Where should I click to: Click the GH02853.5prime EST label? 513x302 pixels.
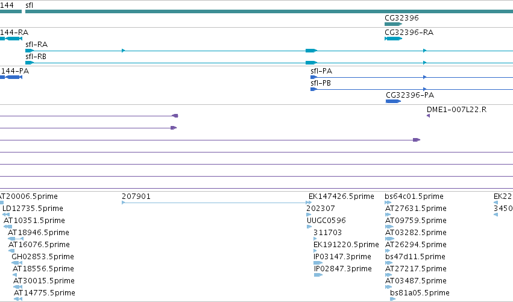tap(43, 257)
